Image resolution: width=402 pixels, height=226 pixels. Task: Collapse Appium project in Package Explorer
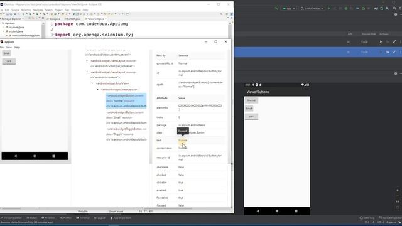coord(1,23)
